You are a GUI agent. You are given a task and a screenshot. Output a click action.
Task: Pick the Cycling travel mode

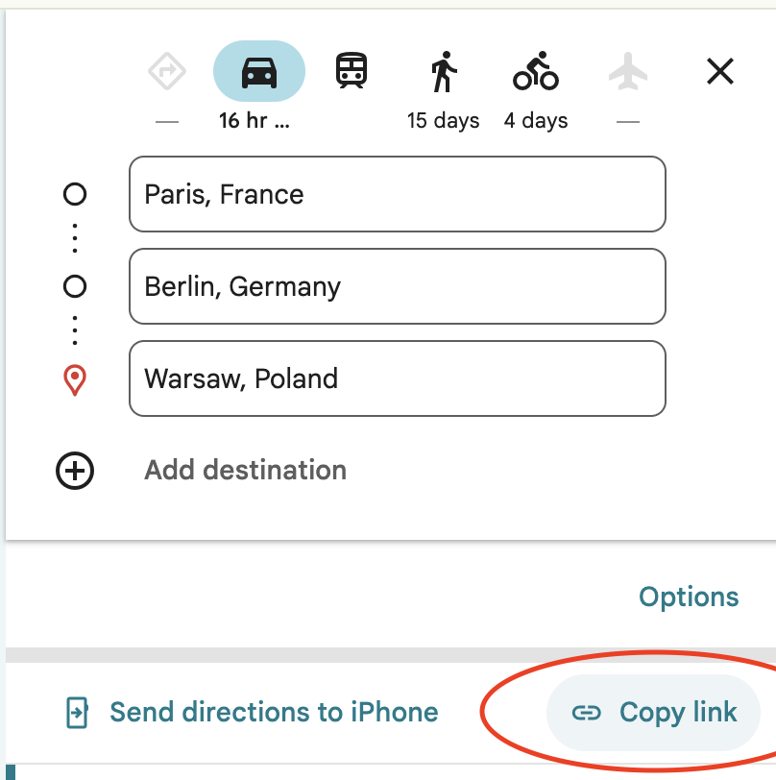tap(536, 71)
